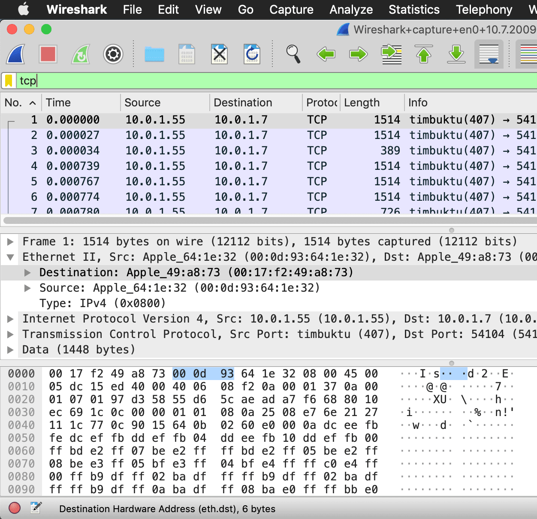The height and width of the screenshot is (519, 537).
Task: Expand the Internet Protocol Version 4 details
Action: click(10, 319)
